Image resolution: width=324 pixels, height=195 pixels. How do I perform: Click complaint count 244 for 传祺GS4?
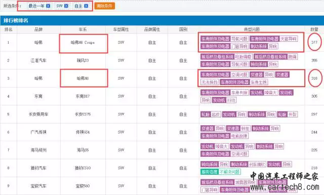tap(314, 132)
